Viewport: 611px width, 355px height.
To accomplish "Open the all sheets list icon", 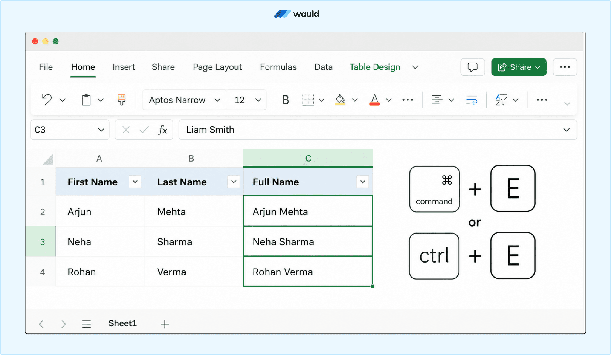I will [87, 324].
